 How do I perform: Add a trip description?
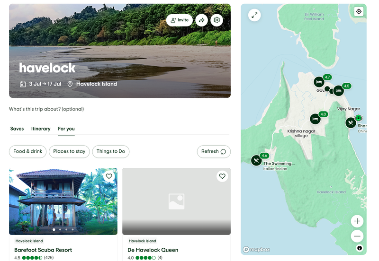point(46,109)
